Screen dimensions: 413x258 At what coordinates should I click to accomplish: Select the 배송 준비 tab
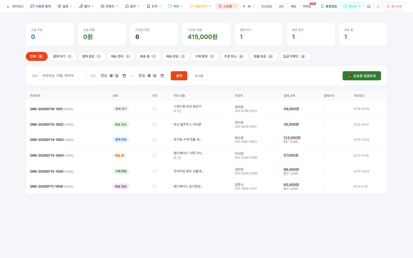tap(121, 57)
